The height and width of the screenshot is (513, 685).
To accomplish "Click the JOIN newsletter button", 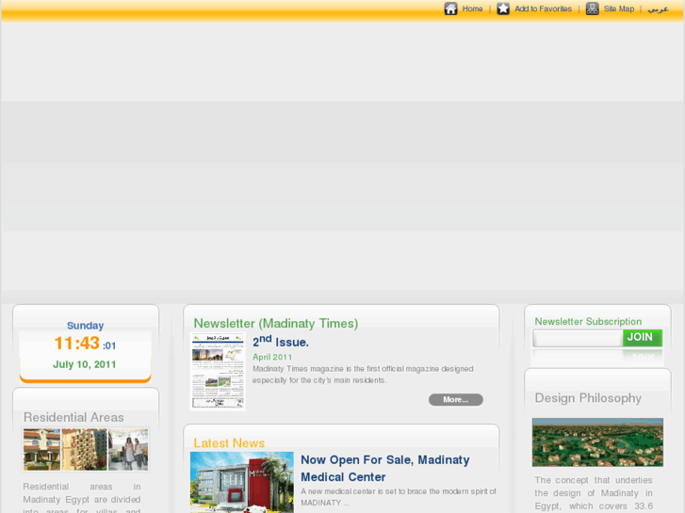I will [643, 338].
